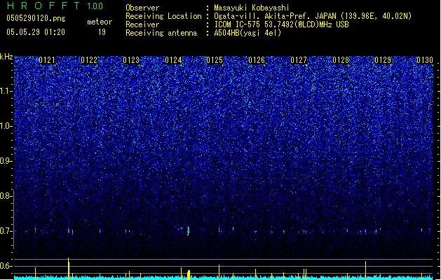Select the ICOM IC-575 receiver value
Screen dimensions: 441x280
[281, 24]
